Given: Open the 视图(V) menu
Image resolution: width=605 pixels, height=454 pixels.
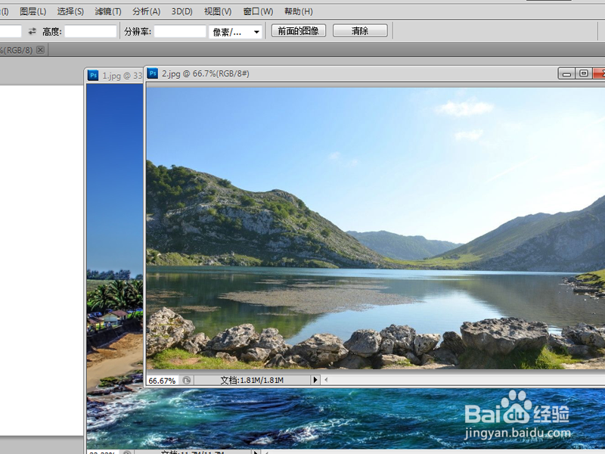Looking at the screenshot, I should [218, 11].
